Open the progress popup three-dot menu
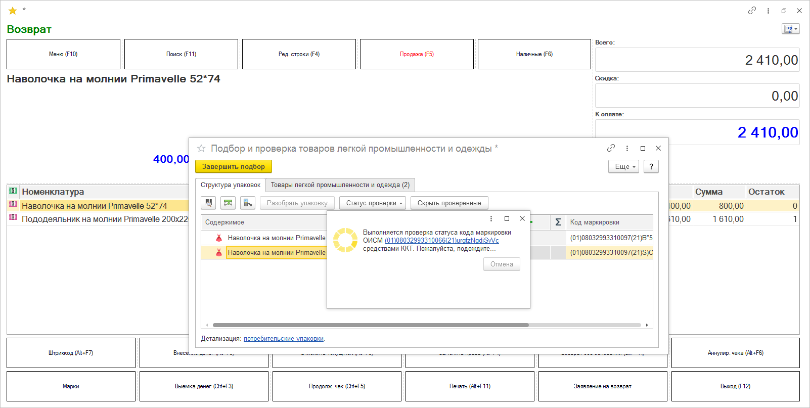 click(x=491, y=218)
